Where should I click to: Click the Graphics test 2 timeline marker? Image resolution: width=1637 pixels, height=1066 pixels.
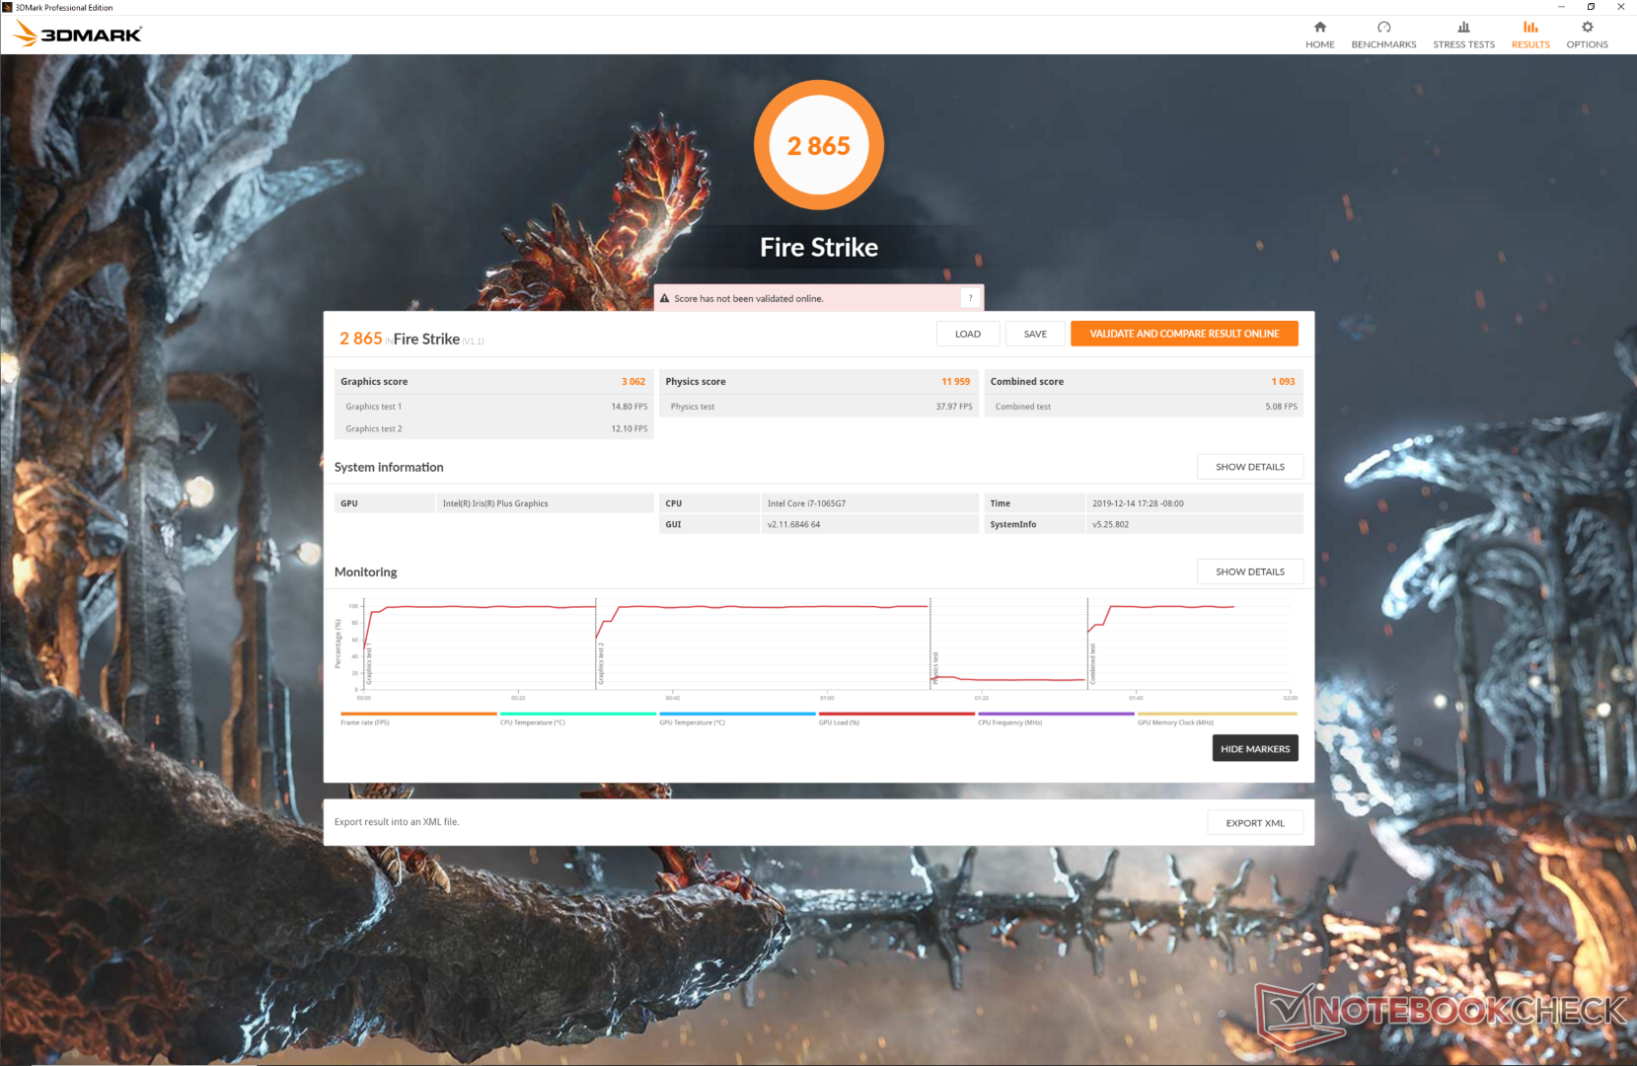click(600, 663)
